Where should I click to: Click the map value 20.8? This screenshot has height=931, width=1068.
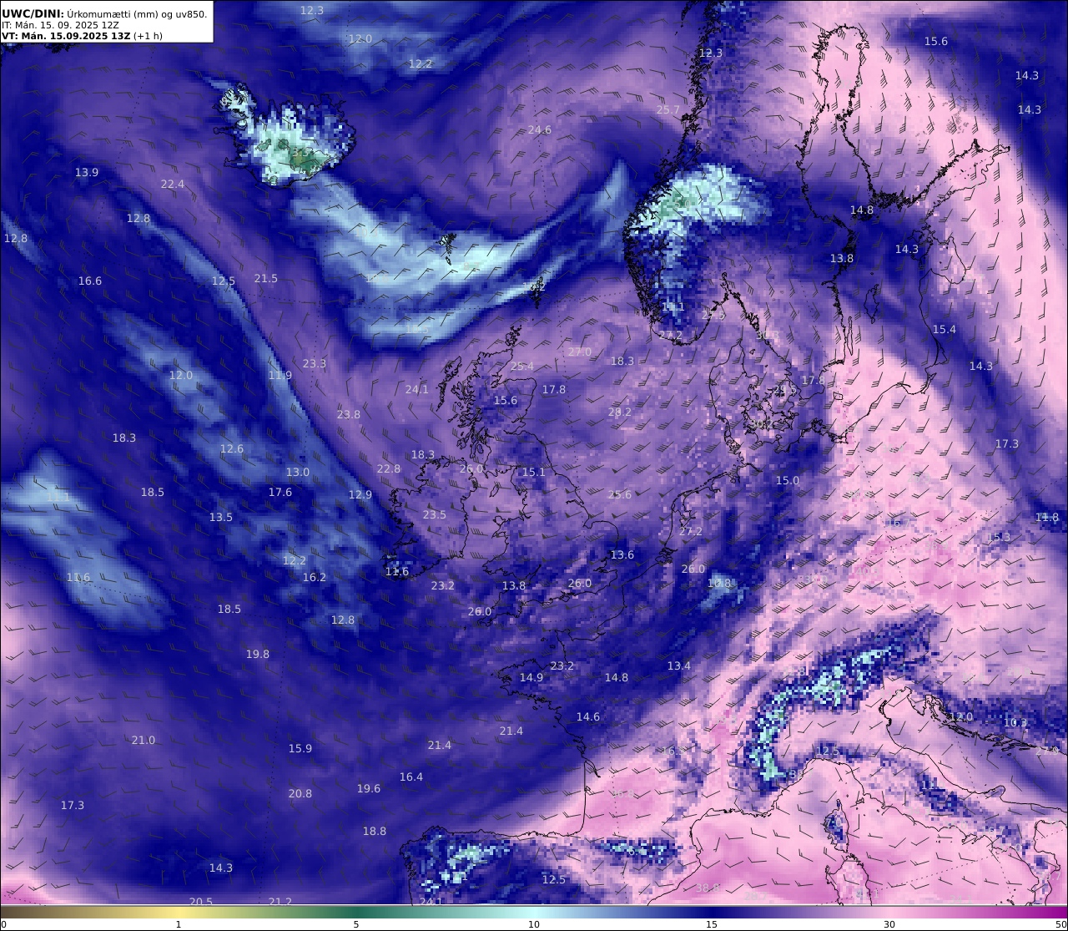click(x=300, y=793)
